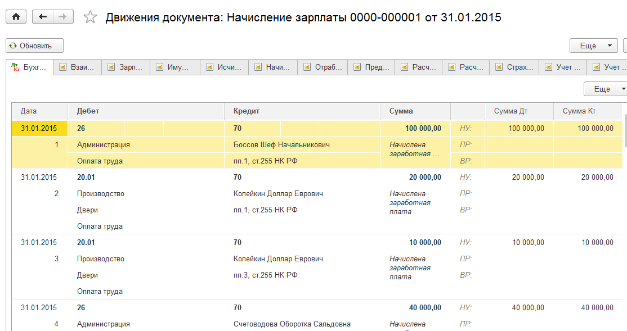Open the Отраб... tab

323,67
